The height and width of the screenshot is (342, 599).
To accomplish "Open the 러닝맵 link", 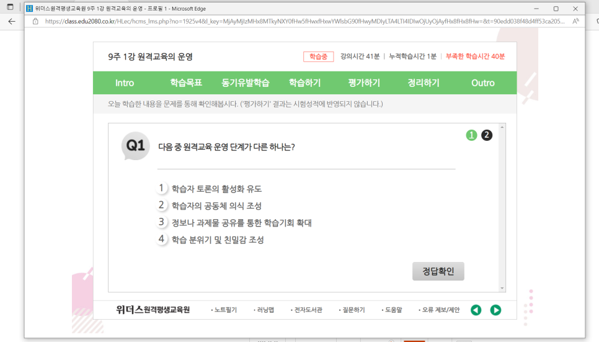I will click(x=264, y=310).
